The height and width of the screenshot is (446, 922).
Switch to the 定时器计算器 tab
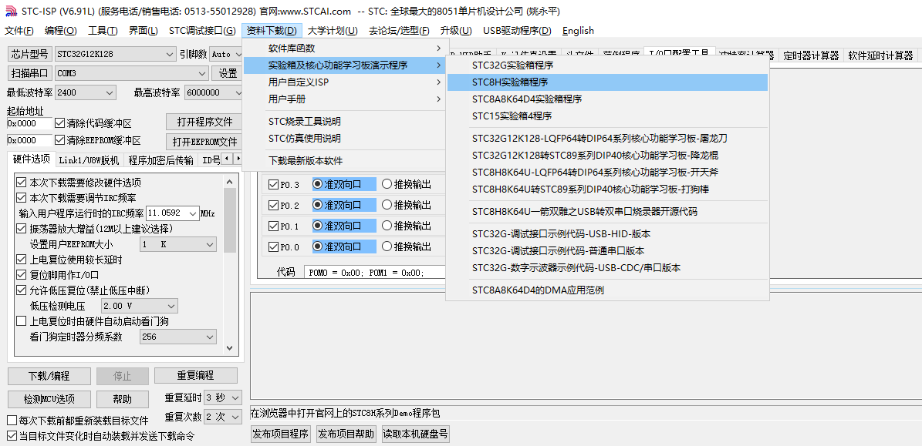[x=811, y=55]
